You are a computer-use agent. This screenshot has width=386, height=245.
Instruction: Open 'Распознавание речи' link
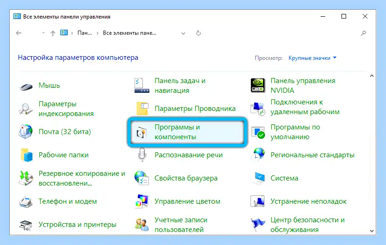click(188, 155)
